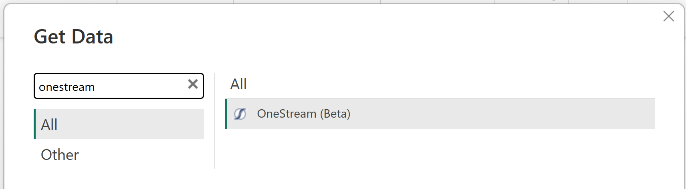Switch to the Other category
The image size is (686, 189).
(60, 155)
